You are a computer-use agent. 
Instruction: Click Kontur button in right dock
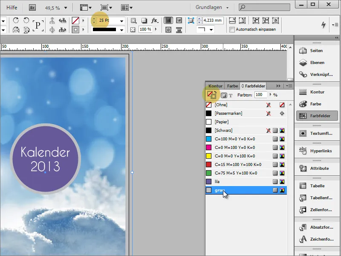pyautogui.click(x=317, y=92)
